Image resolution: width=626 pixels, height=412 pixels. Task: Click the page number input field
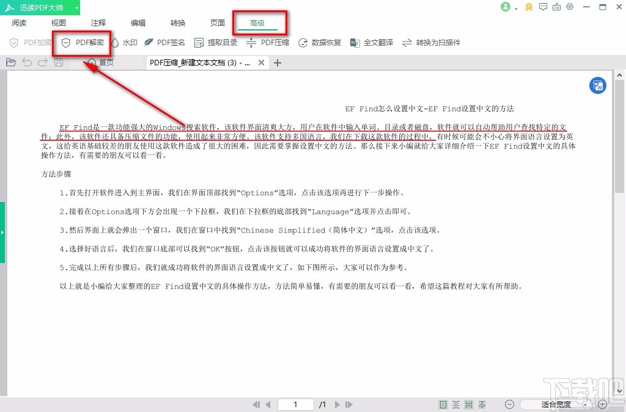click(x=295, y=404)
